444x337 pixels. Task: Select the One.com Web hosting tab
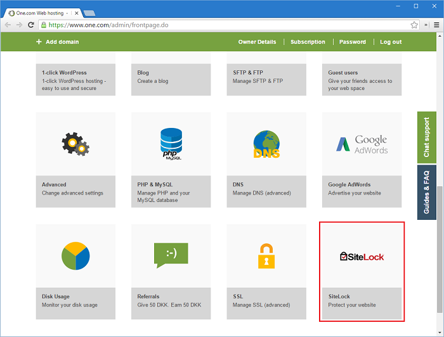click(x=43, y=13)
